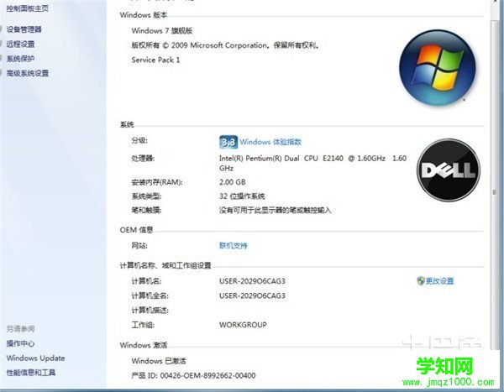
Task: Click the shield icon beside 更改设置
Action: click(421, 281)
